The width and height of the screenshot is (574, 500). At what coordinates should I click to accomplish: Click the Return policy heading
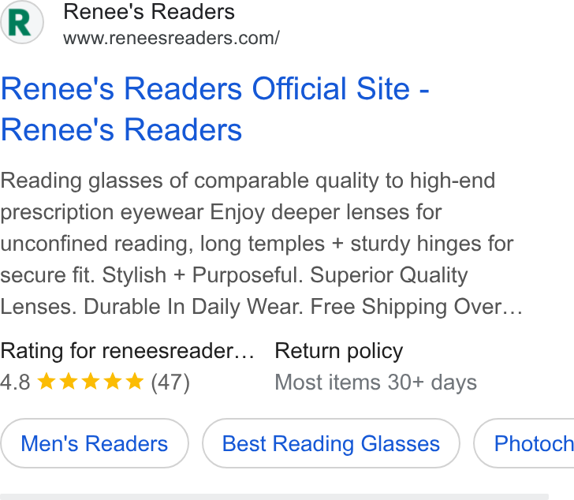[338, 351]
